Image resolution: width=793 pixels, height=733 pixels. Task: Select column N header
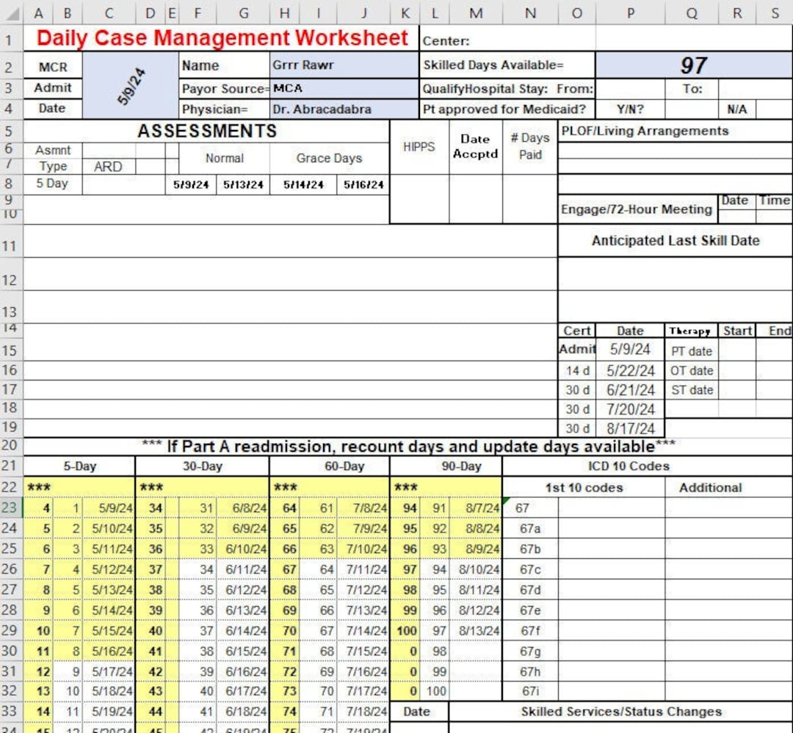[x=530, y=12]
